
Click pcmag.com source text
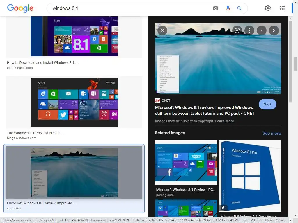(x=165, y=195)
